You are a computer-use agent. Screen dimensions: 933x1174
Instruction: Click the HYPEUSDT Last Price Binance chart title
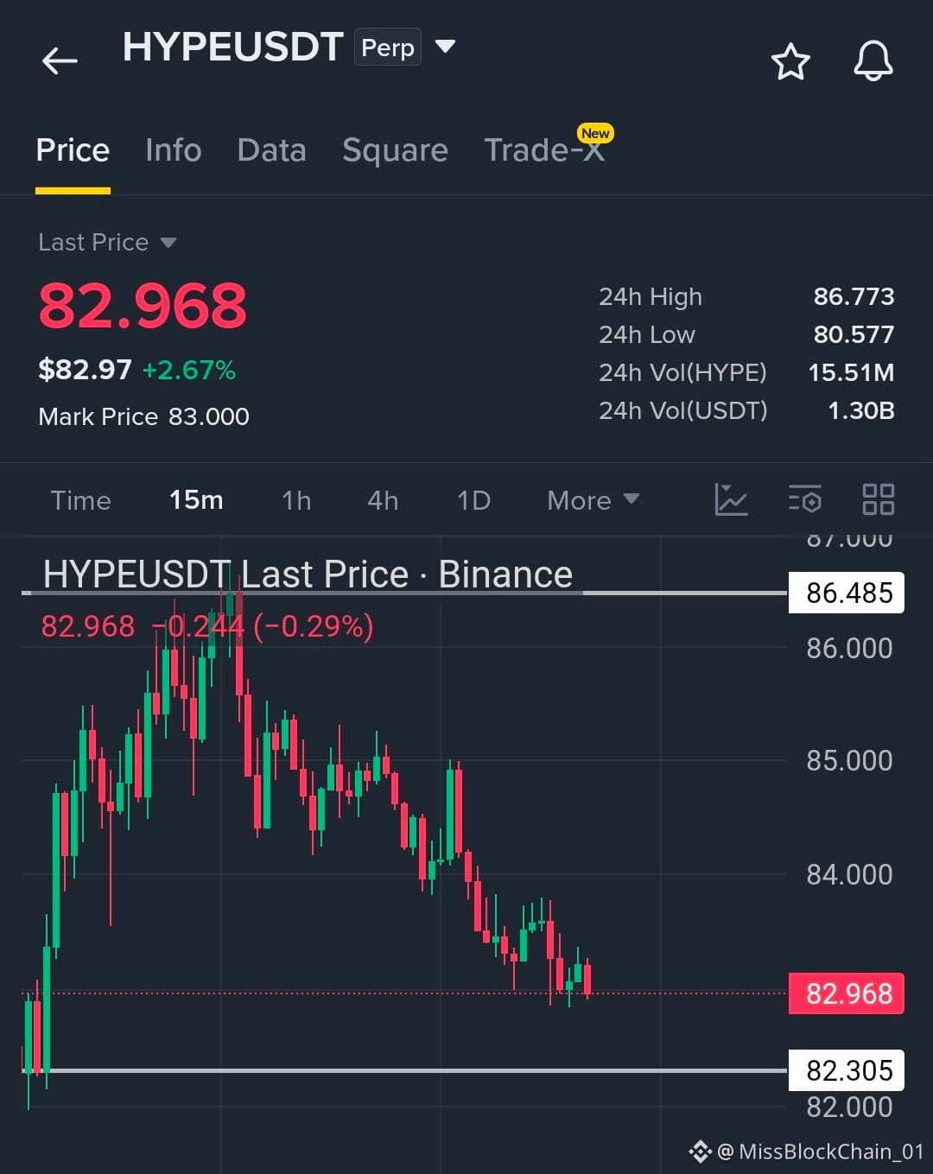(x=308, y=574)
